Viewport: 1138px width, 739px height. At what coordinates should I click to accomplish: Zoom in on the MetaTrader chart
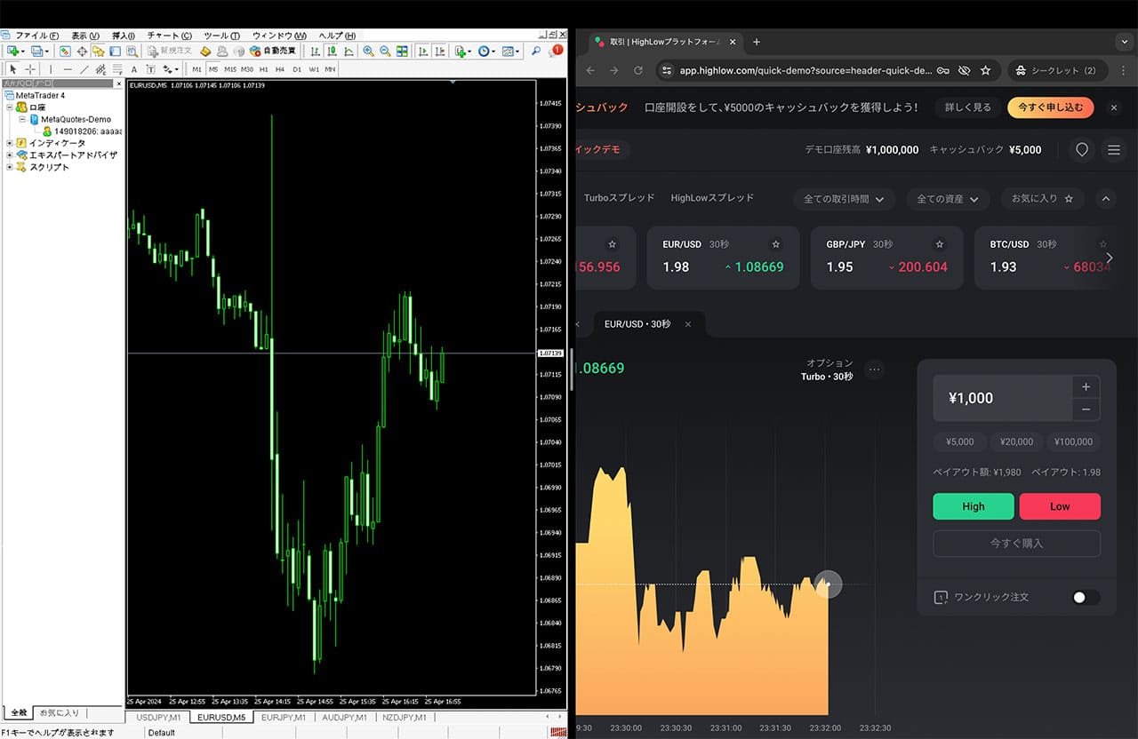click(x=368, y=51)
